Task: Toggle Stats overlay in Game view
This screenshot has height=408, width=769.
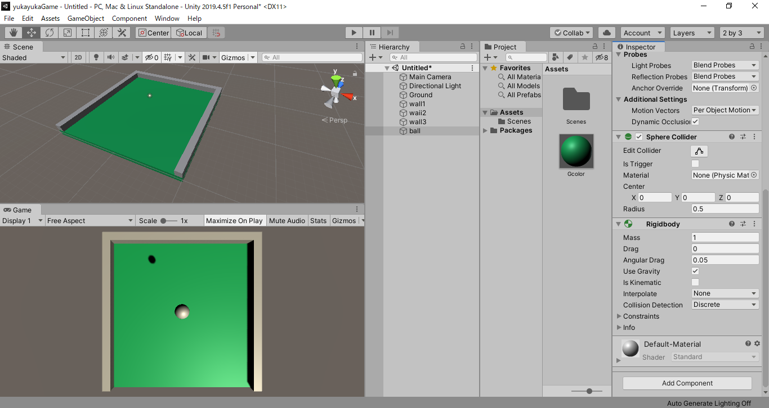Action: 318,221
